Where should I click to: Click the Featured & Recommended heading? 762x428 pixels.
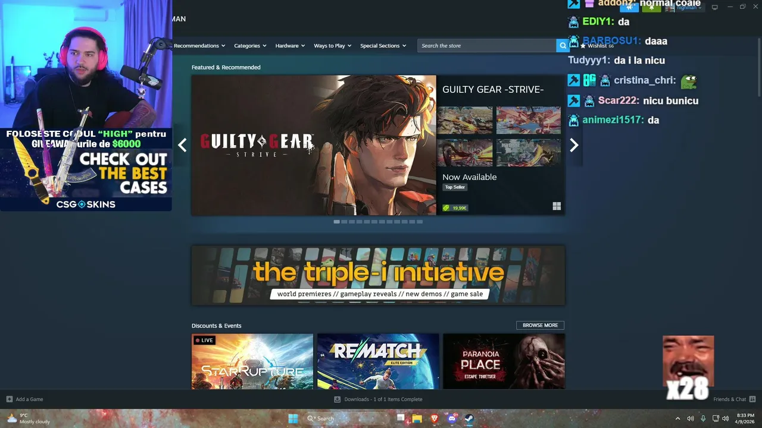226,67
